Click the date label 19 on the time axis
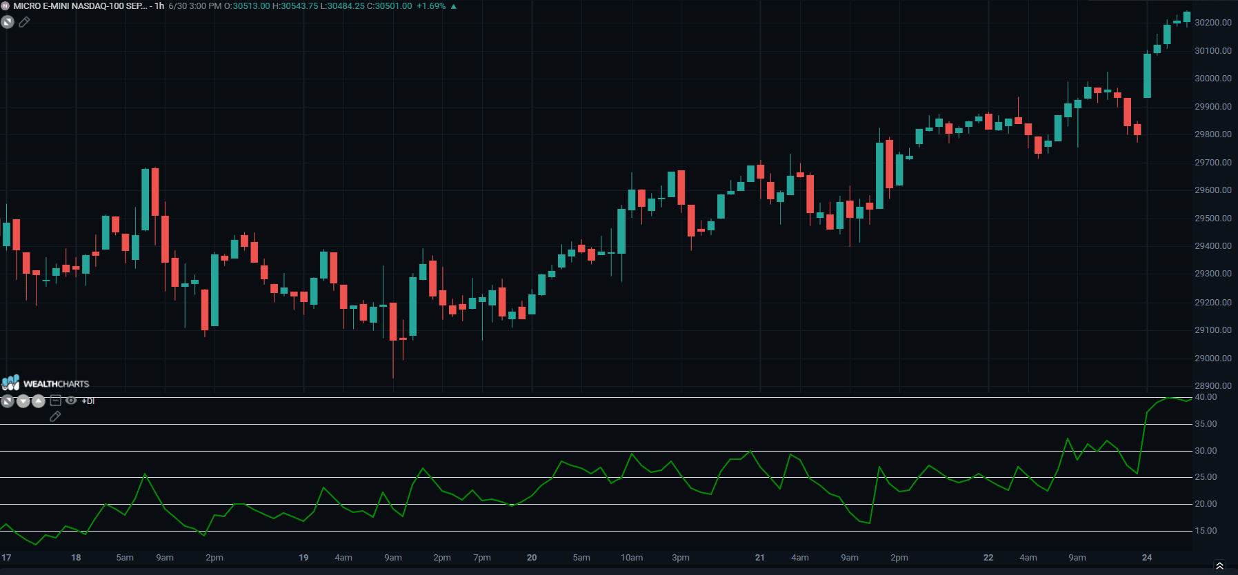 tap(303, 558)
